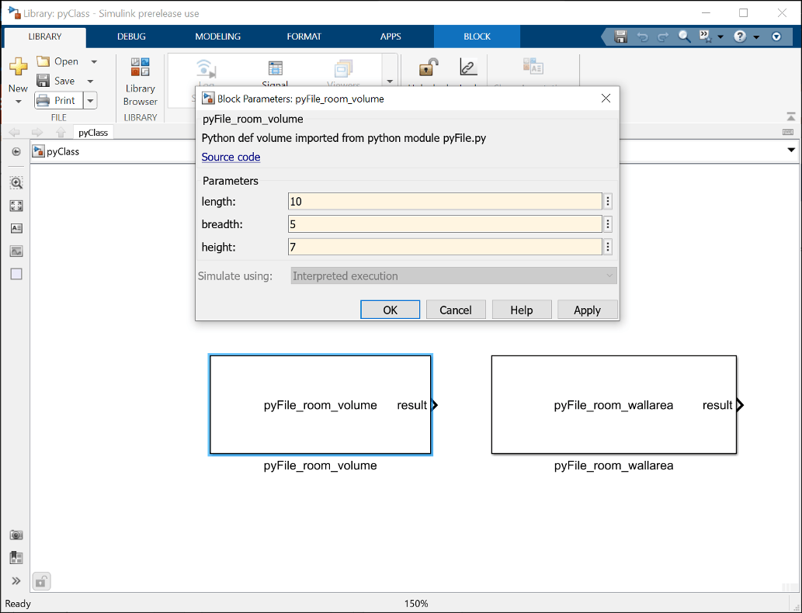Click the Viewers icon
Viewport: 802px width, 613px height.
click(x=343, y=68)
